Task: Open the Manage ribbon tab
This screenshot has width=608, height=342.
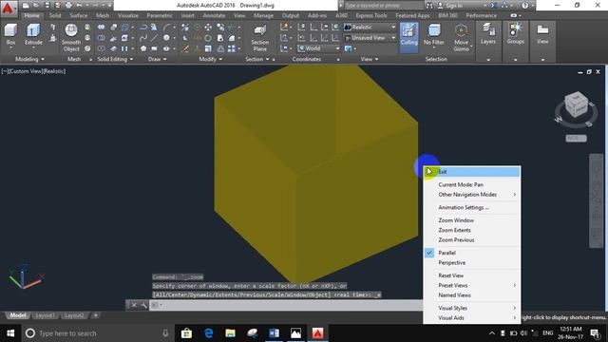Action: [264, 15]
